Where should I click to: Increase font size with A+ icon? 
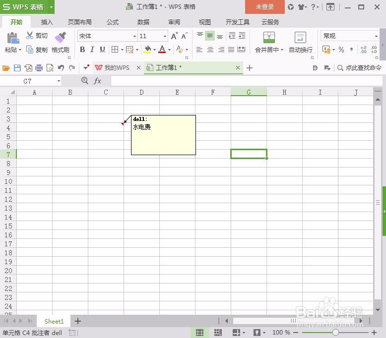pos(174,36)
